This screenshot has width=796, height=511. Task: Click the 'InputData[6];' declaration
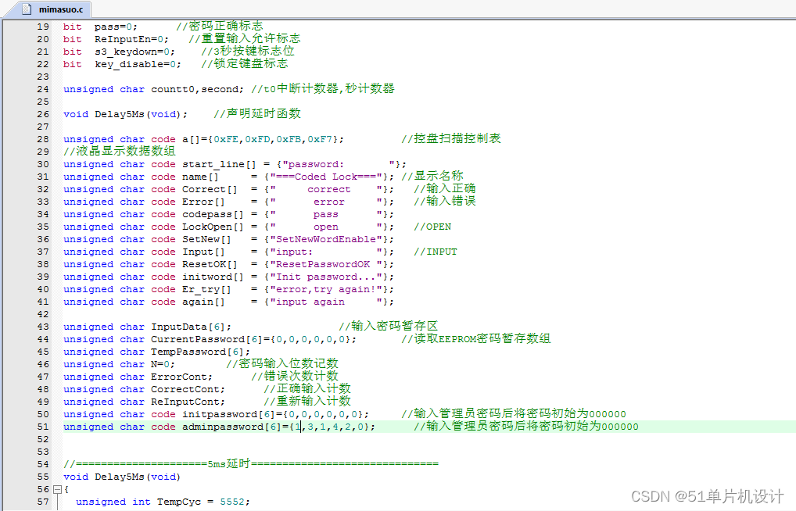click(x=191, y=327)
